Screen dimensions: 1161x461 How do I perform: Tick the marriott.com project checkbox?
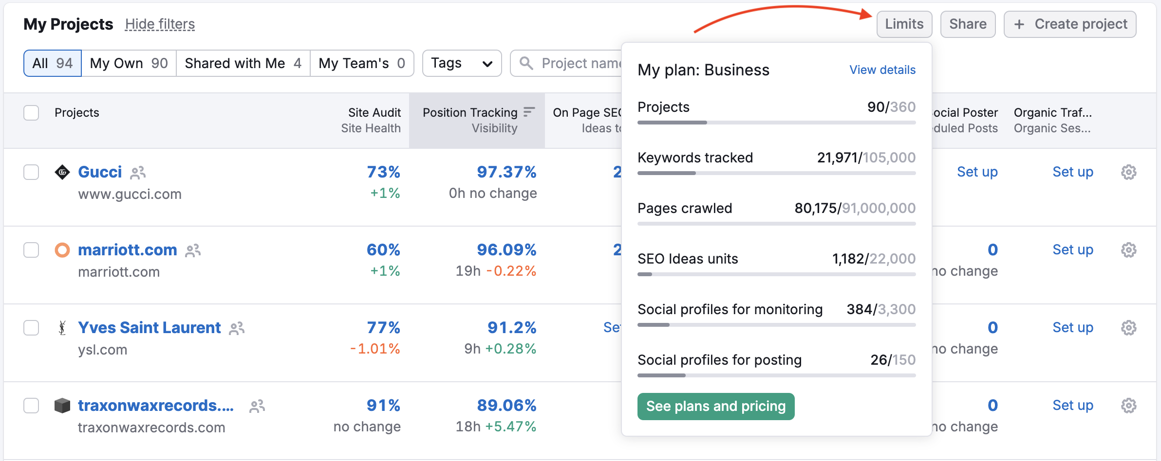tap(31, 250)
